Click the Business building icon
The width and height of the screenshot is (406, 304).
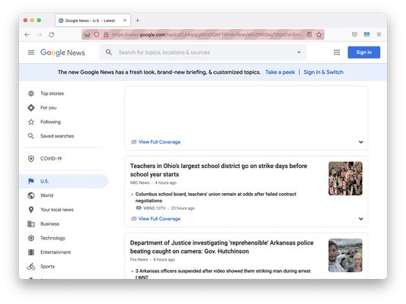31,224
